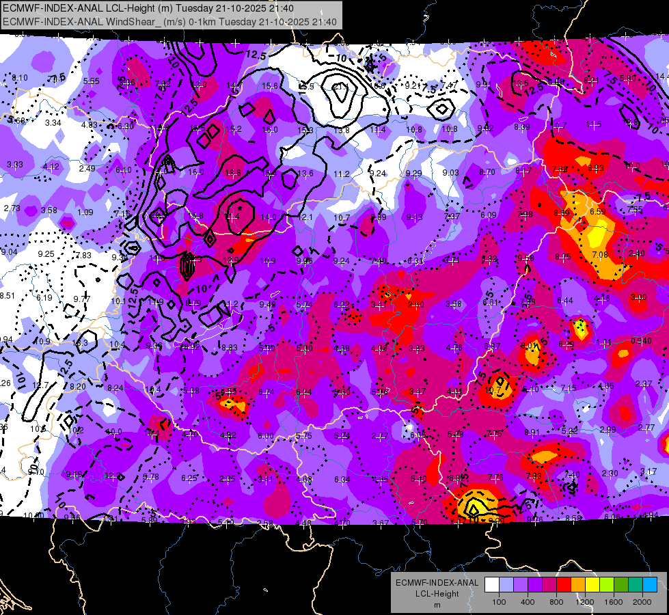Click the wind shear value 6.74
This screenshot has height=615, width=669.
click(267, 392)
